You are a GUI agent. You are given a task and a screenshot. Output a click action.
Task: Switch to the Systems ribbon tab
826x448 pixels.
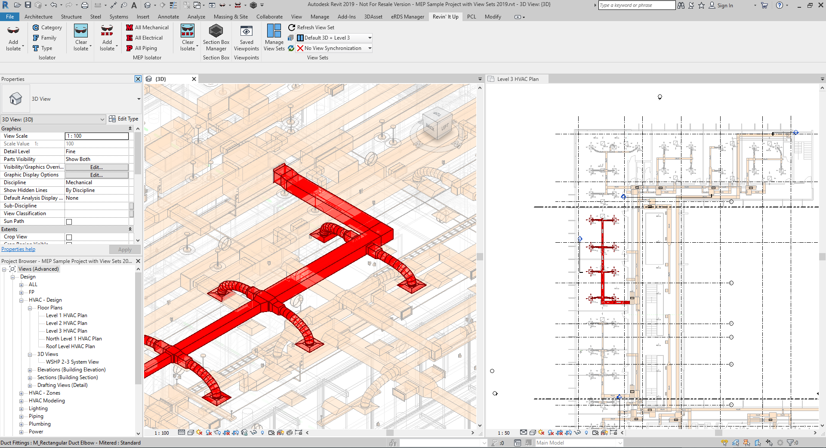(118, 17)
